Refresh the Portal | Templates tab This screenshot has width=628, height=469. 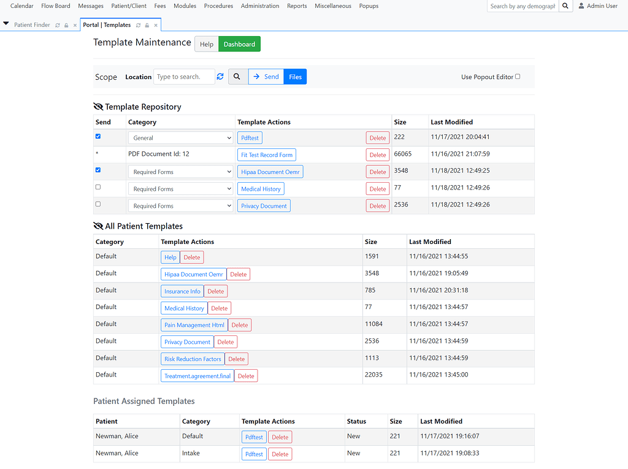point(138,25)
